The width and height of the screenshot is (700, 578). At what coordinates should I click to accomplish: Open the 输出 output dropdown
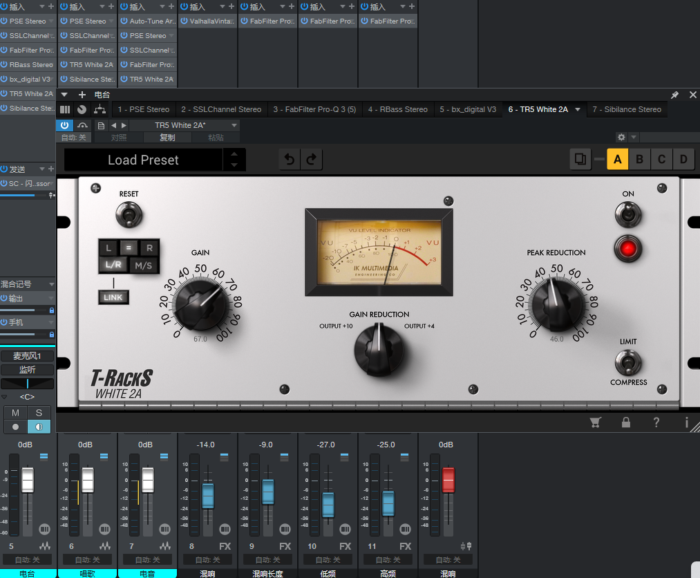coord(51,298)
